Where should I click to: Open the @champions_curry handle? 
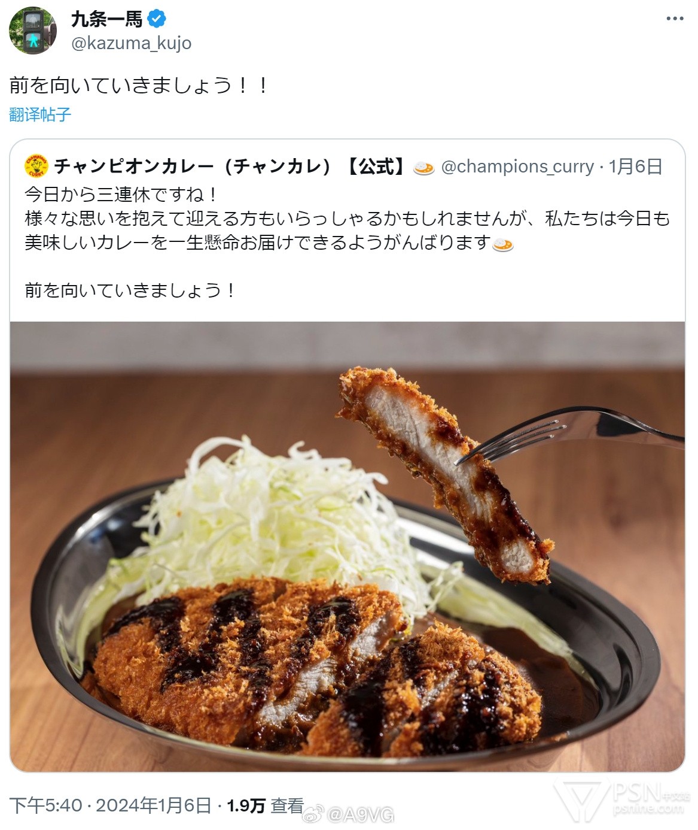point(517,166)
